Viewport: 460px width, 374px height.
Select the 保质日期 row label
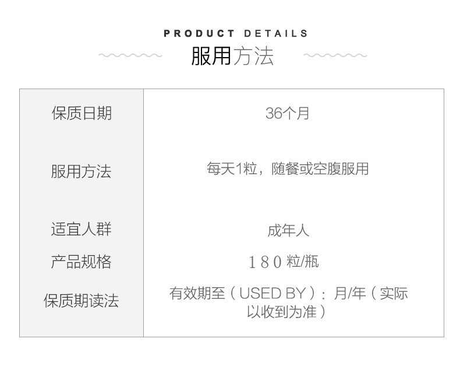tap(82, 113)
